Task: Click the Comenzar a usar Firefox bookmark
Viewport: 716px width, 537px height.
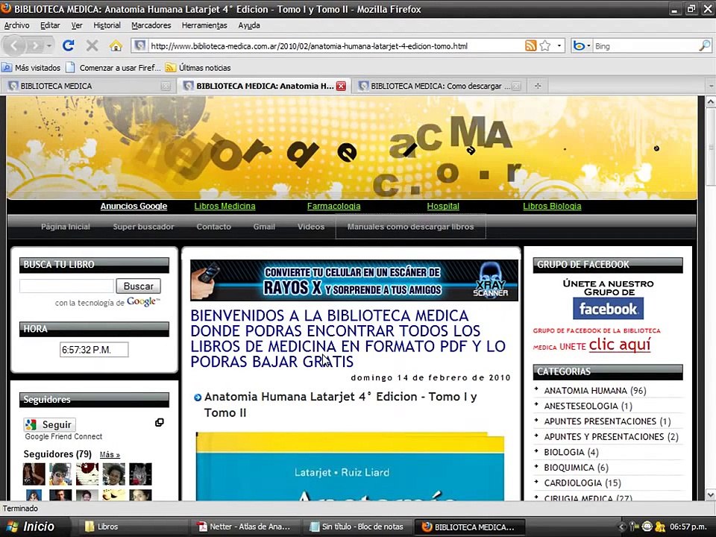Action: point(113,68)
